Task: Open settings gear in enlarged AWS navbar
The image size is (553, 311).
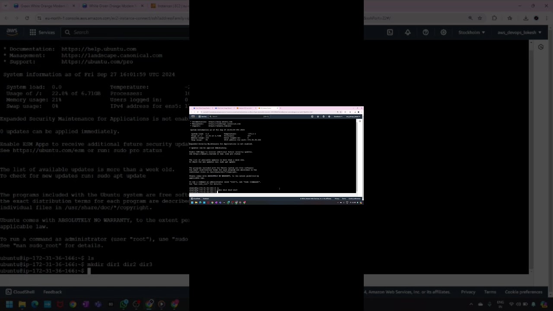Action: tap(443, 32)
